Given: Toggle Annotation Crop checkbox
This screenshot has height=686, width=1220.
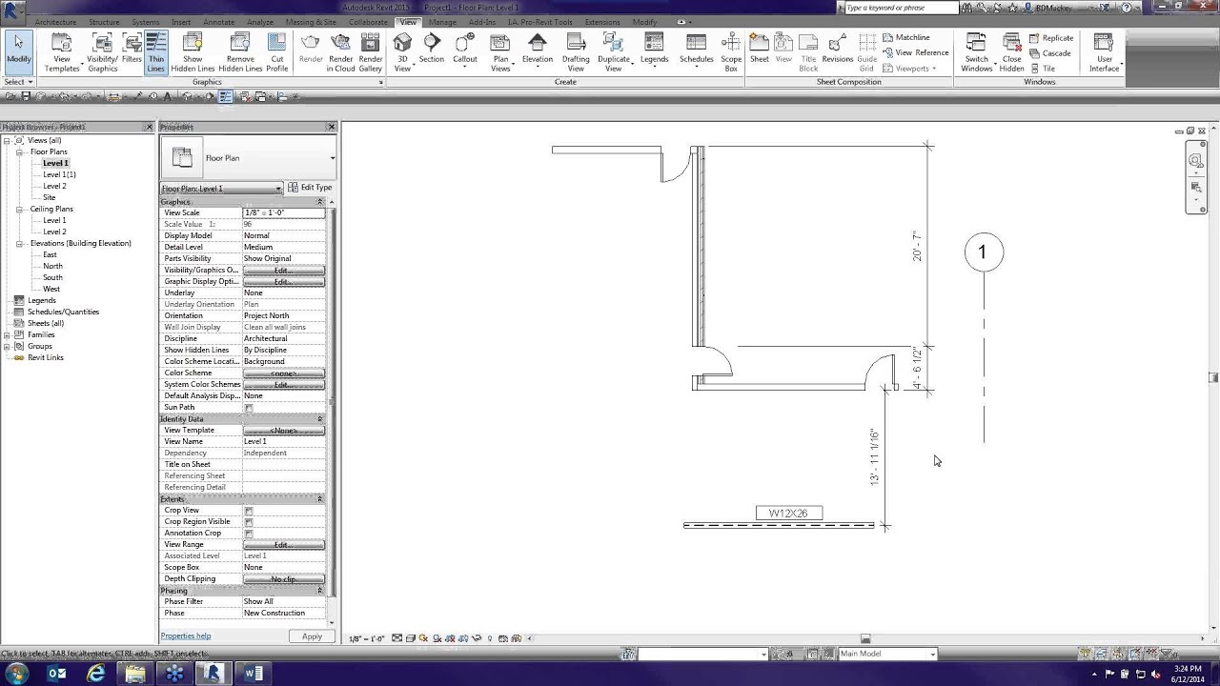Looking at the screenshot, I should (249, 534).
